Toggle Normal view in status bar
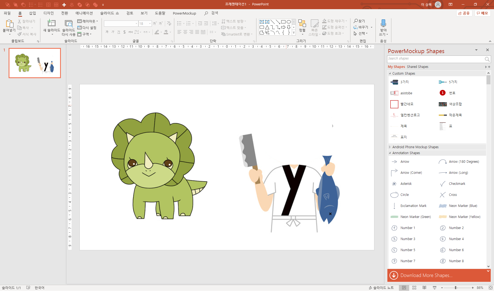Image resolution: width=494 pixels, height=291 pixels. pyautogui.click(x=404, y=287)
